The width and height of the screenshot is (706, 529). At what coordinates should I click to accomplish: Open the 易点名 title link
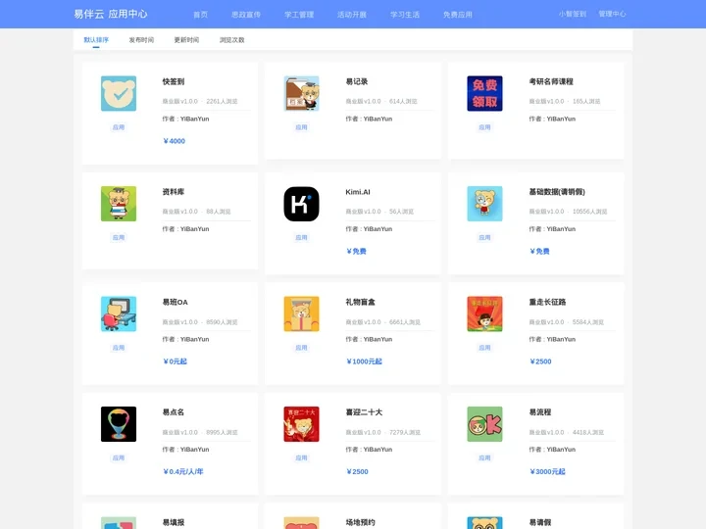point(174,412)
